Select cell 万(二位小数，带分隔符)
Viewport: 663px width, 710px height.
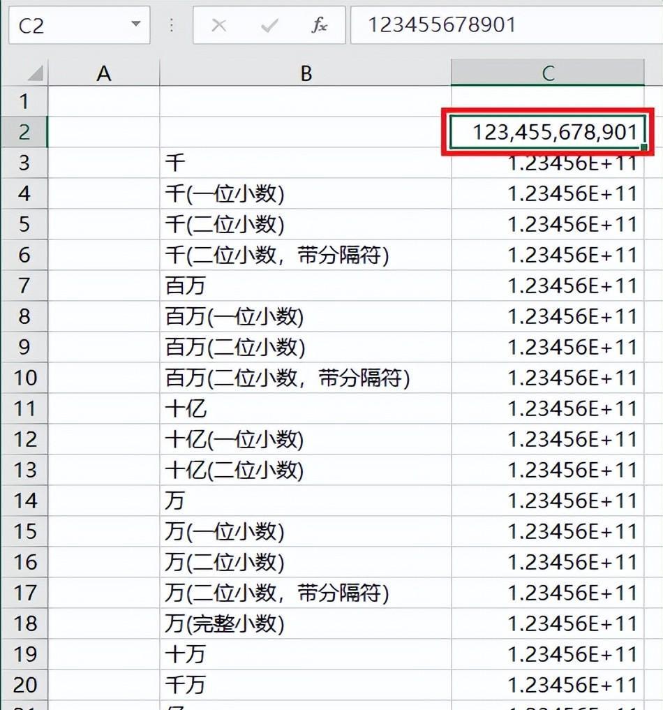click(306, 593)
